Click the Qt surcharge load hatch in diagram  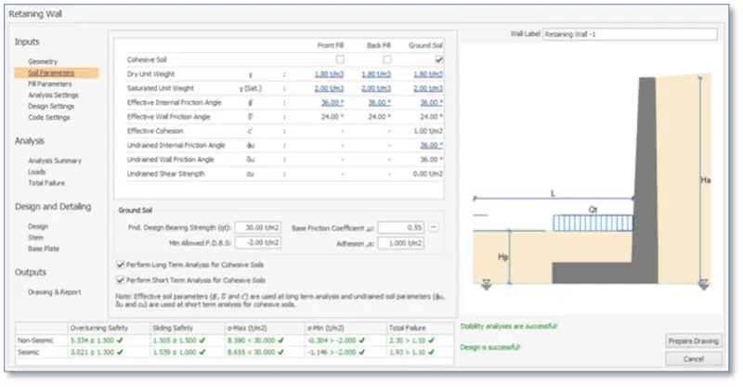[x=593, y=223]
